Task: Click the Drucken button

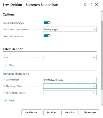Action: click(52, 112)
